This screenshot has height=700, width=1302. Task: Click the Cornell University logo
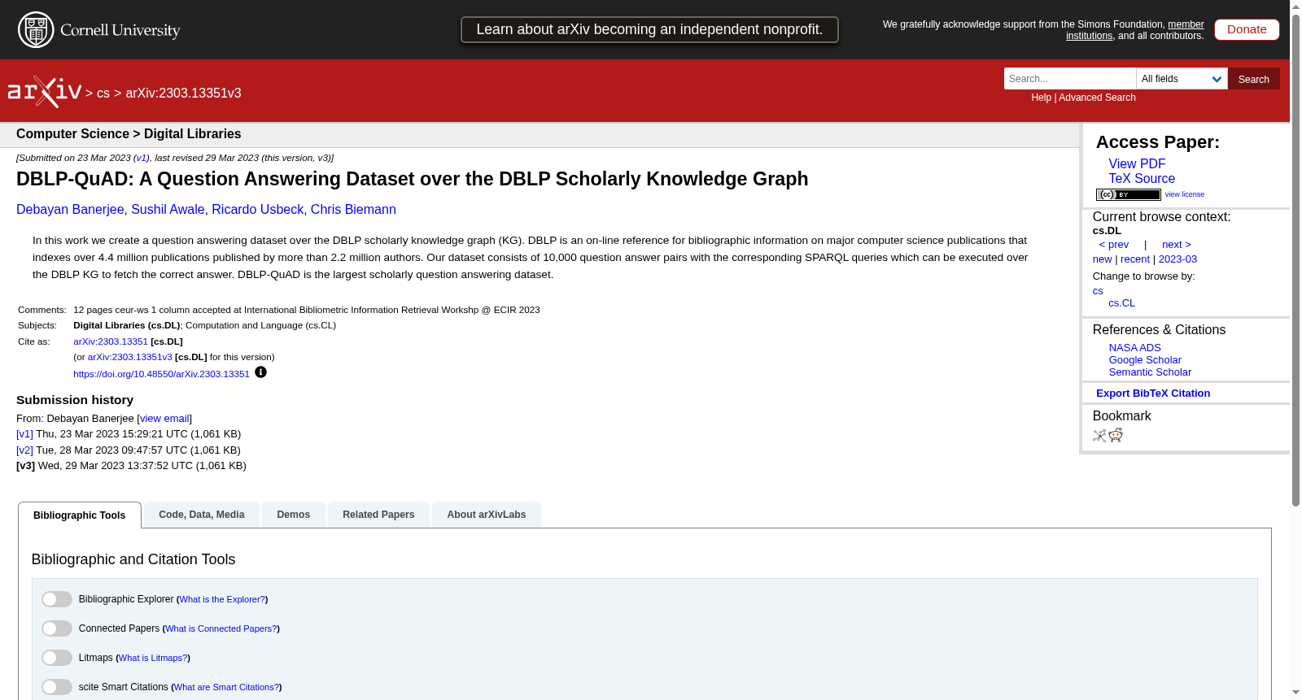[99, 30]
